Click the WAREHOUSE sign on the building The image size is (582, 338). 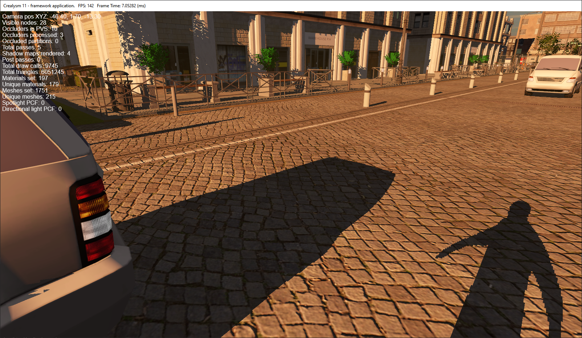(319, 38)
